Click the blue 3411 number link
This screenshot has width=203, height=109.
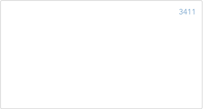click(187, 12)
